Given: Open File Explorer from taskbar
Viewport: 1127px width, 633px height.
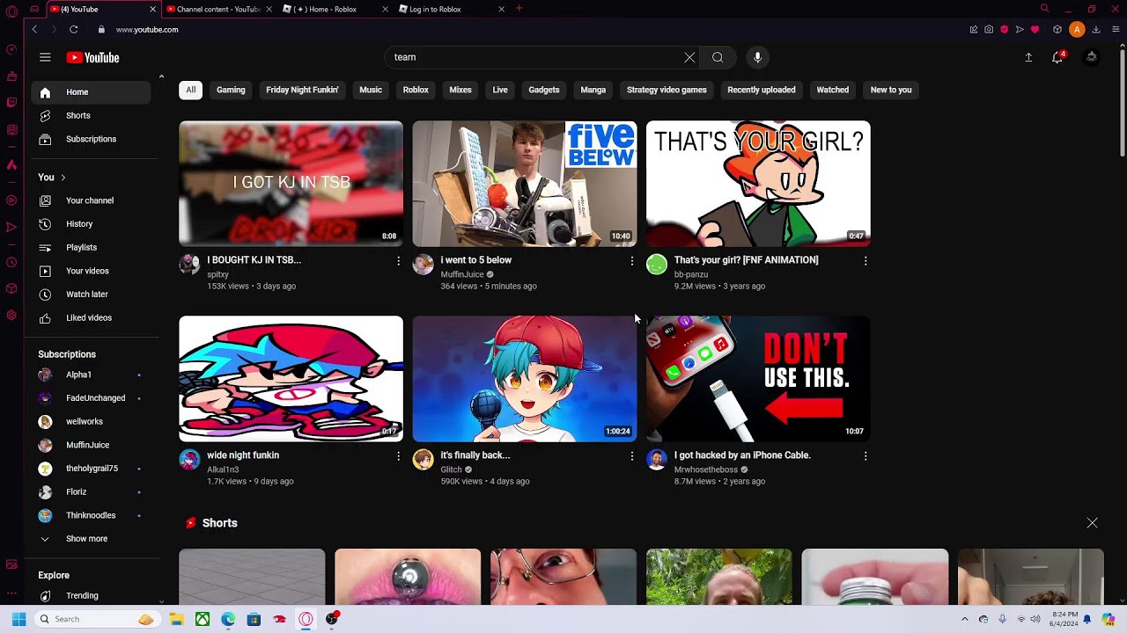Looking at the screenshot, I should point(176,619).
